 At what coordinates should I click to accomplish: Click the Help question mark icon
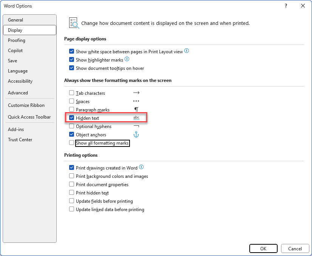pyautogui.click(x=286, y=6)
